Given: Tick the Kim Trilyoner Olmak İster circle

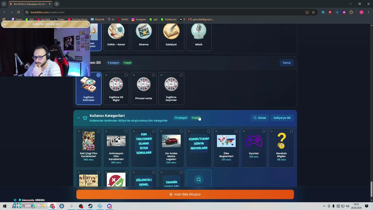Looking at the screenshot, I should (154, 131).
